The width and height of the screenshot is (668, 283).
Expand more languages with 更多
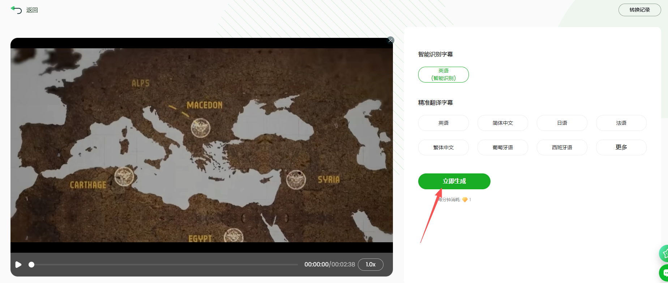(621, 147)
